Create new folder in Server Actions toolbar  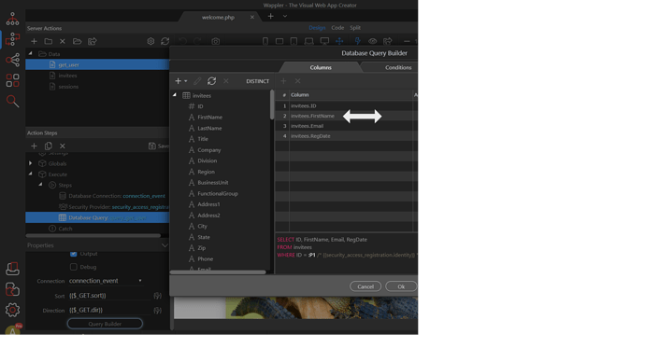click(48, 41)
